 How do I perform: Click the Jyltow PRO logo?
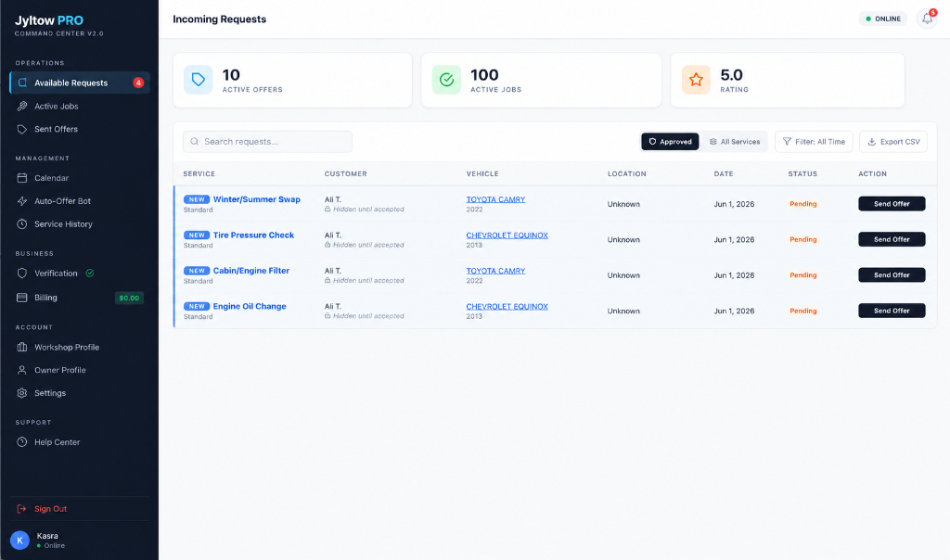coord(49,20)
